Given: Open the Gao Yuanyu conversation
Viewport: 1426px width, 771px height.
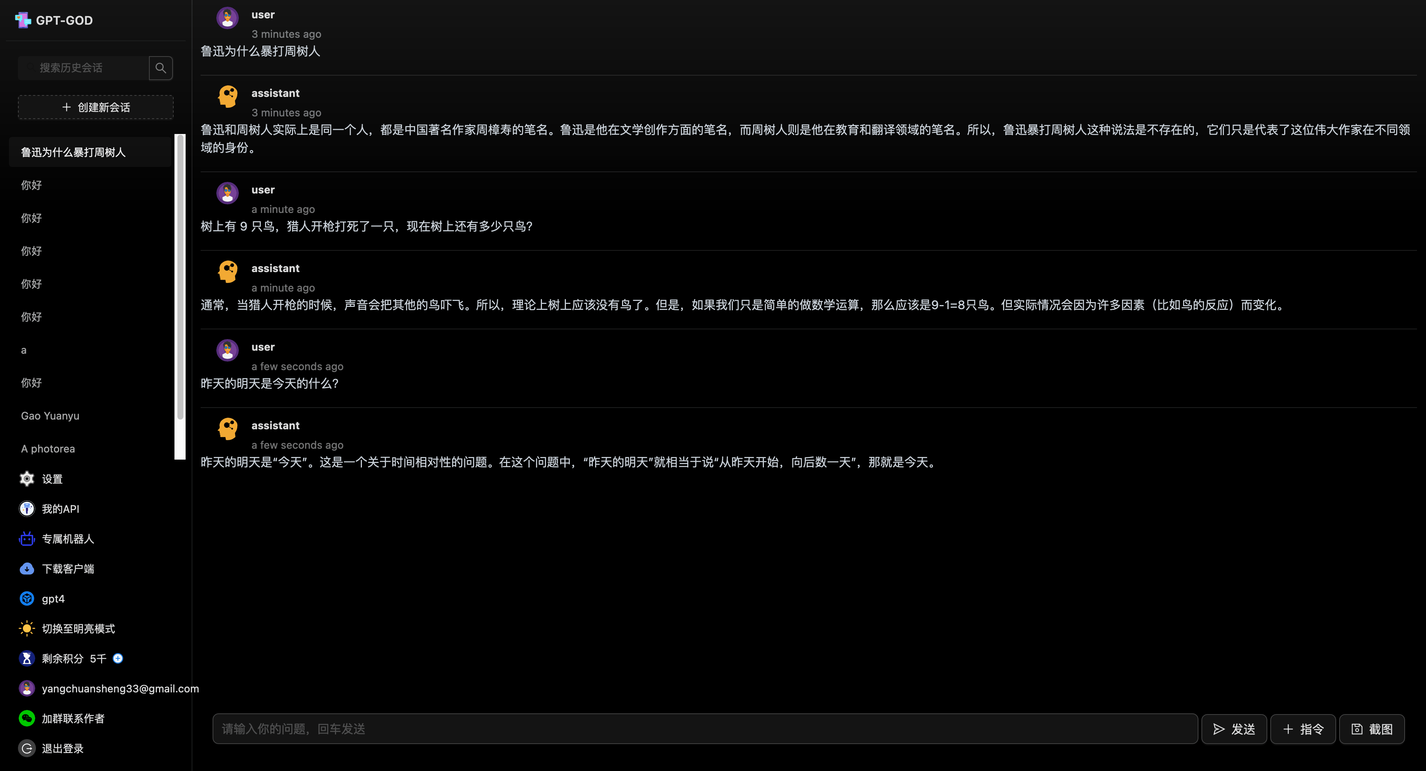Looking at the screenshot, I should click(x=91, y=416).
